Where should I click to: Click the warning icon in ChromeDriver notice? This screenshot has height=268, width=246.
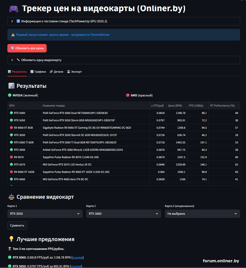tap(13, 35)
